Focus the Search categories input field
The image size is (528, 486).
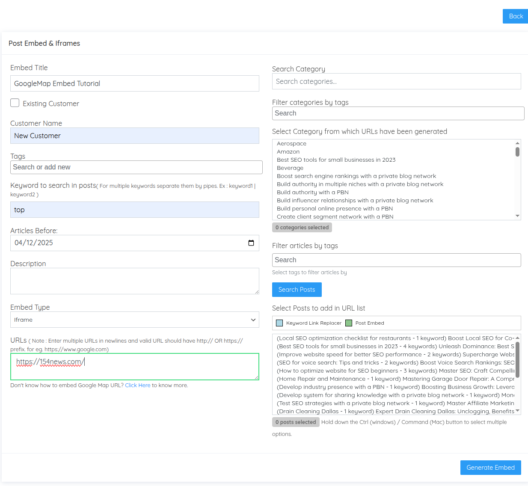396,81
